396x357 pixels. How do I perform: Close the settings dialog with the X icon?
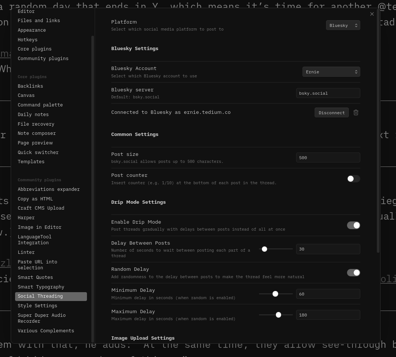[x=372, y=14]
